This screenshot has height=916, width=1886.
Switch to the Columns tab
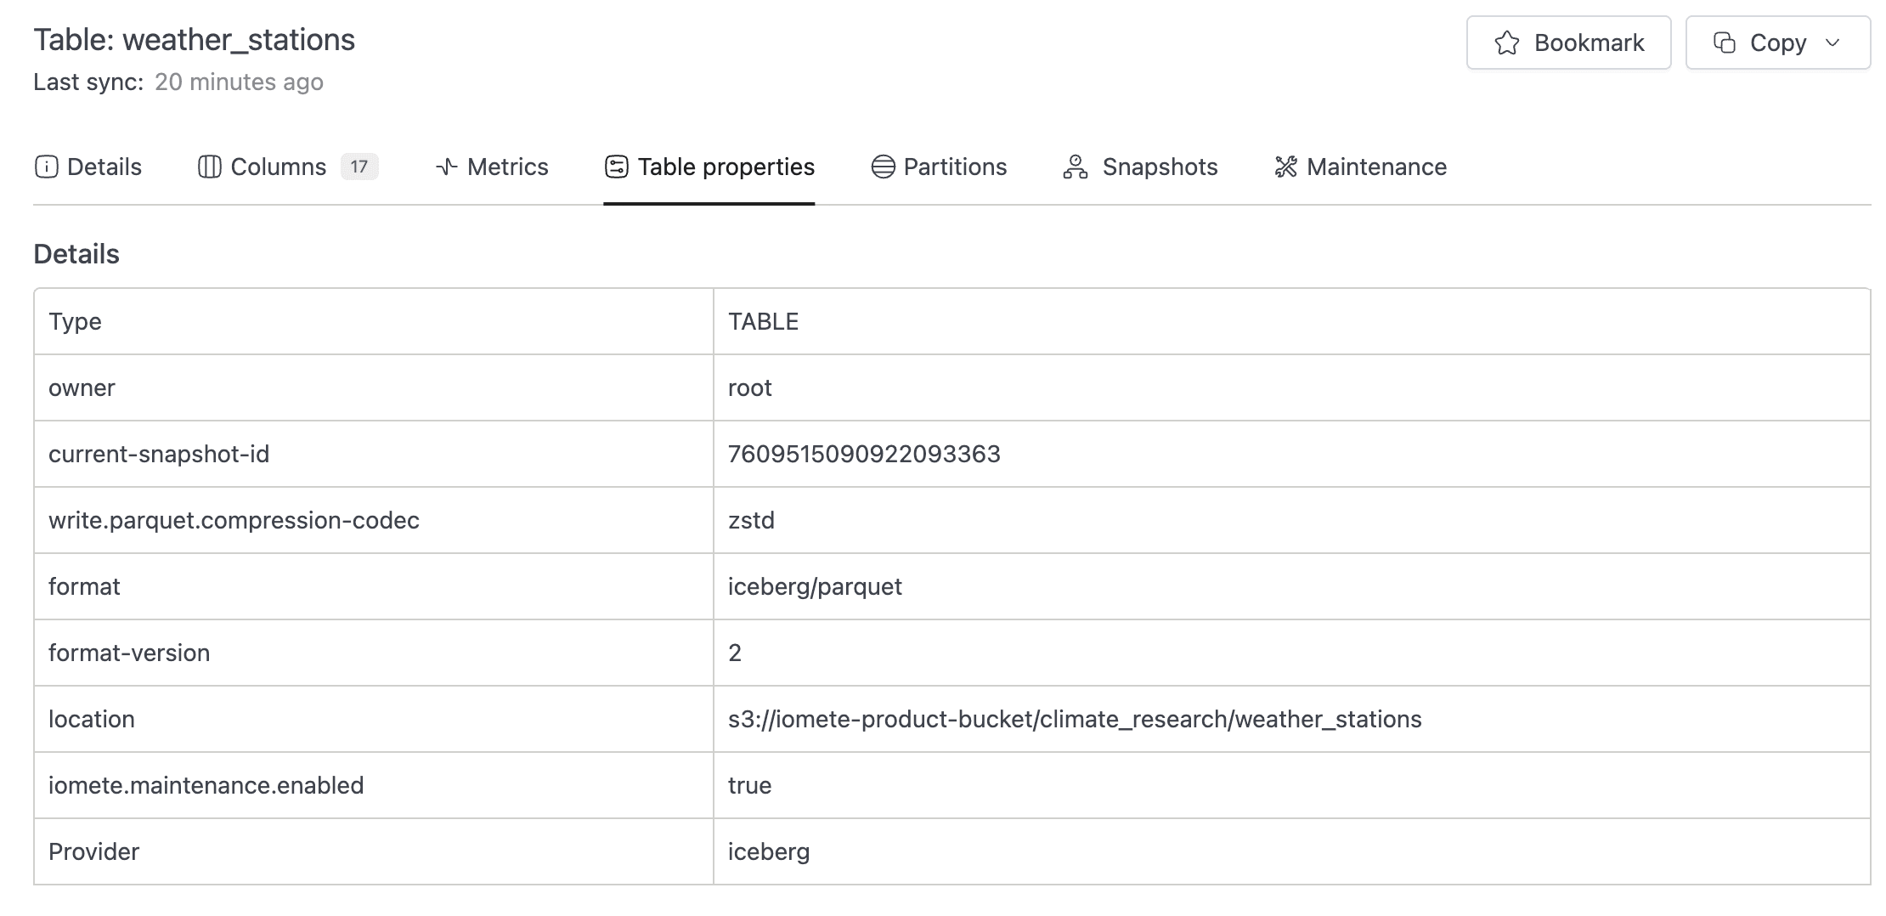[278, 167]
